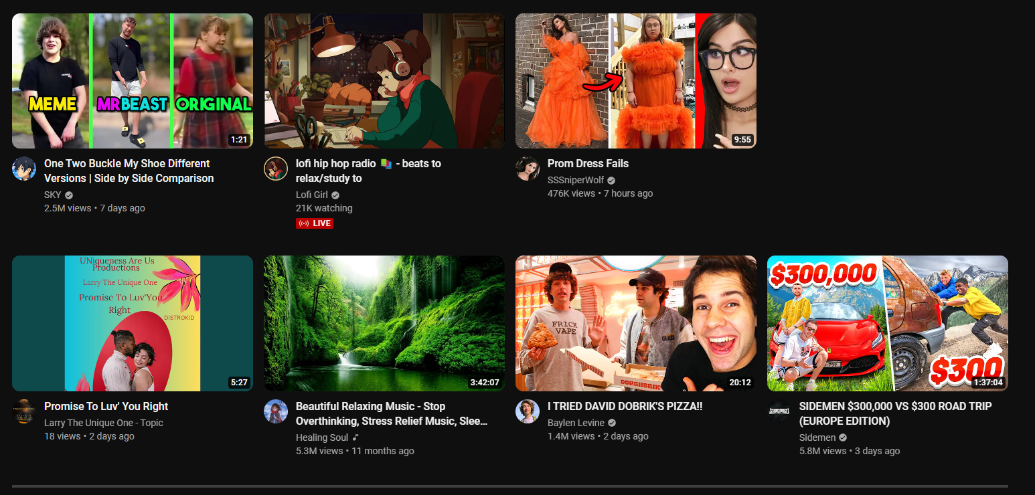Go to the SSSniperWolf channel name

[x=576, y=181]
